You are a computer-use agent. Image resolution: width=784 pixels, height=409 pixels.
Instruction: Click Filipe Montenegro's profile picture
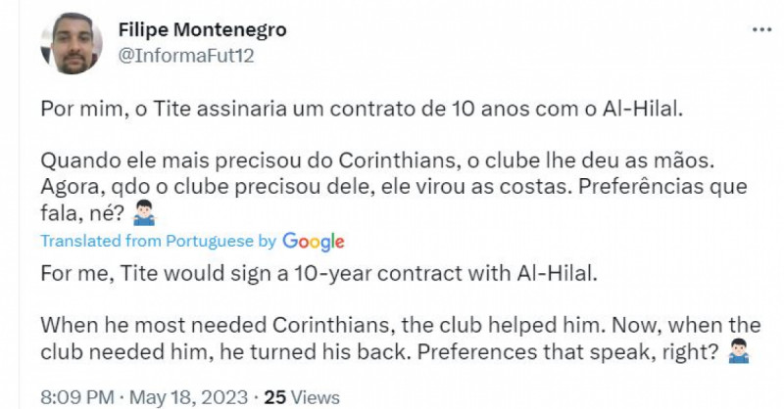pyautogui.click(x=72, y=44)
